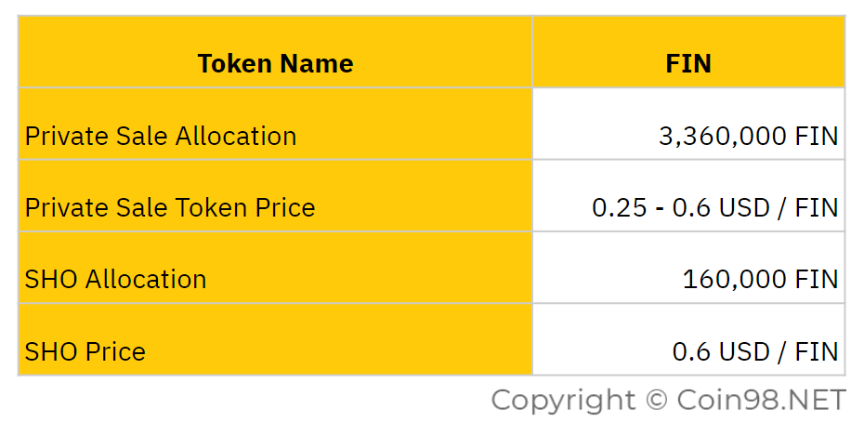
Task: Select the Private Sale Token Price label
Action: (170, 208)
